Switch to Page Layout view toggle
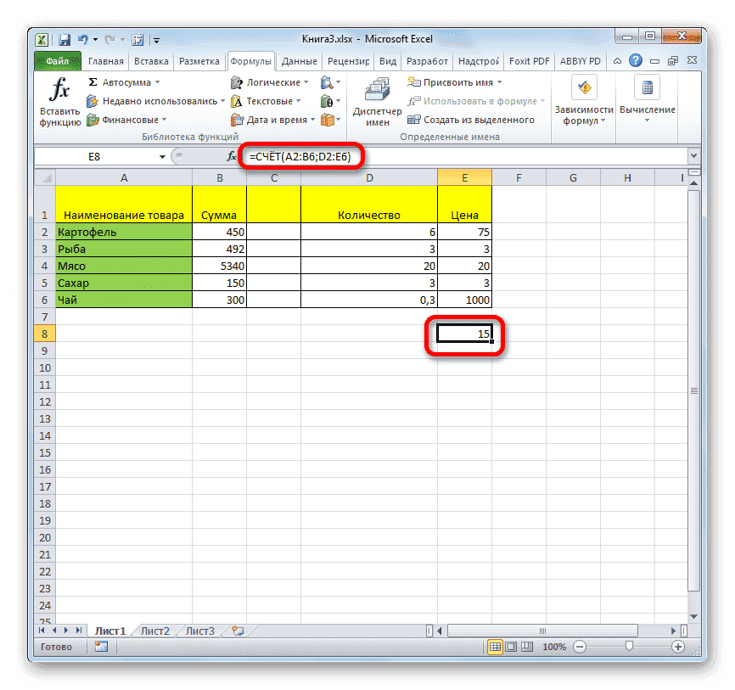The width and height of the screenshot is (735, 690). pos(510,646)
